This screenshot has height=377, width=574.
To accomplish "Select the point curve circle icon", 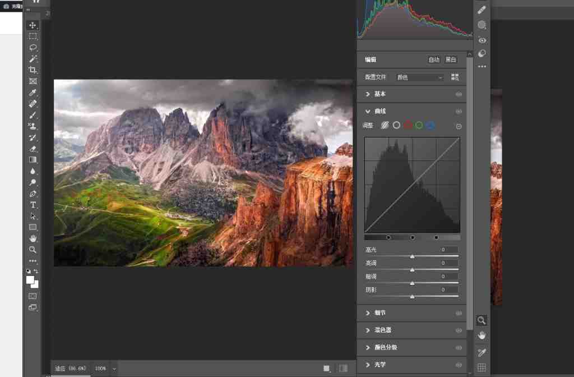I will pyautogui.click(x=396, y=125).
